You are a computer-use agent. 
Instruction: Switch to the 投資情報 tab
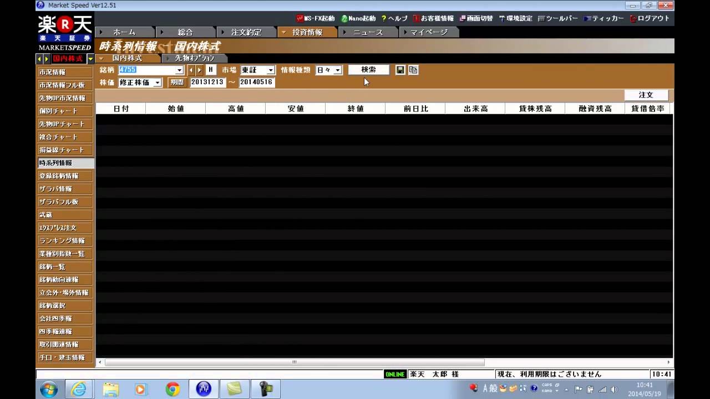click(x=307, y=32)
